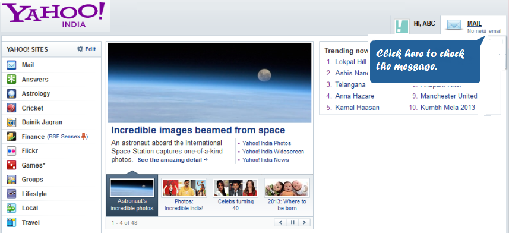Open trending topic Telangana

click(x=350, y=84)
